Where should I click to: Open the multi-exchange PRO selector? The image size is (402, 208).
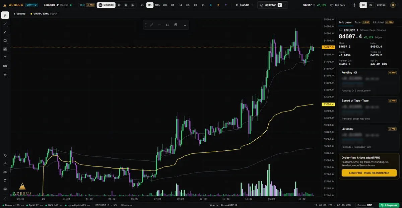(87, 5)
